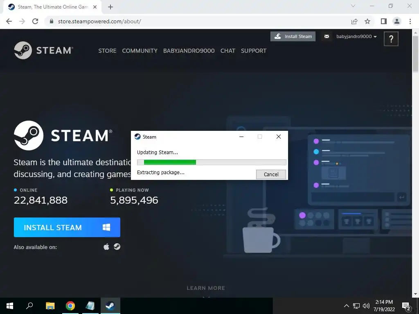419x314 pixels.
Task: Open the help question mark icon
Action: click(x=391, y=39)
